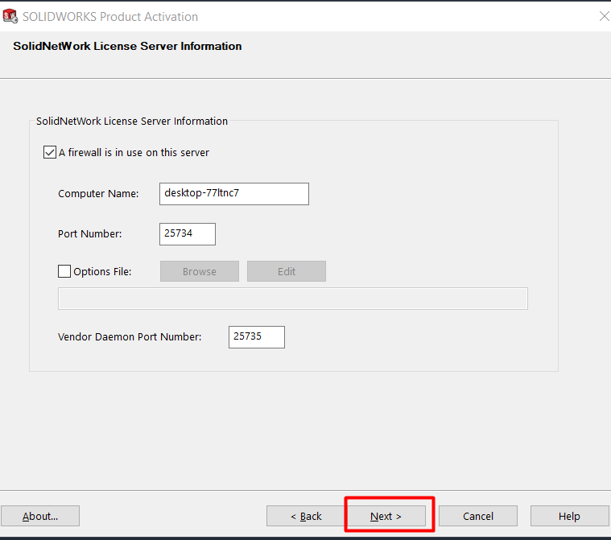611x540 pixels.
Task: Click the Edit button beside Browse
Action: coord(286,272)
